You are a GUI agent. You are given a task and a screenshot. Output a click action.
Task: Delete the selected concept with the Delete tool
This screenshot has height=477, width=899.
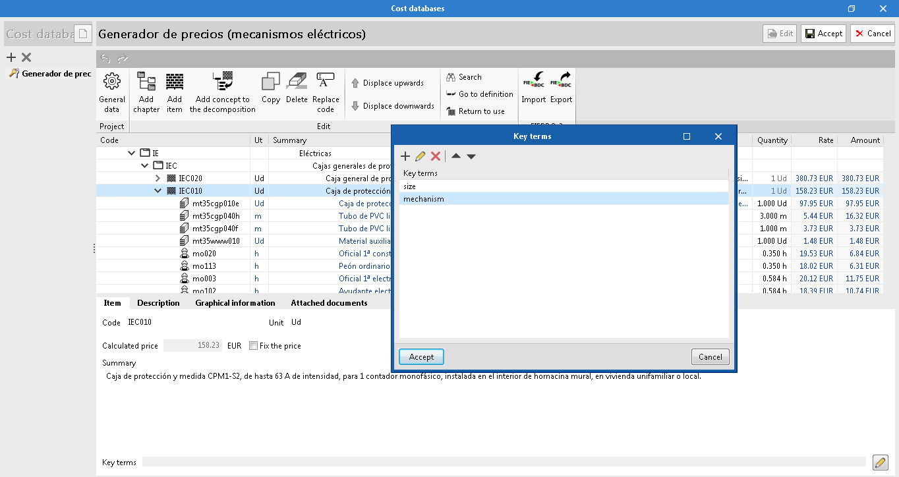click(297, 91)
